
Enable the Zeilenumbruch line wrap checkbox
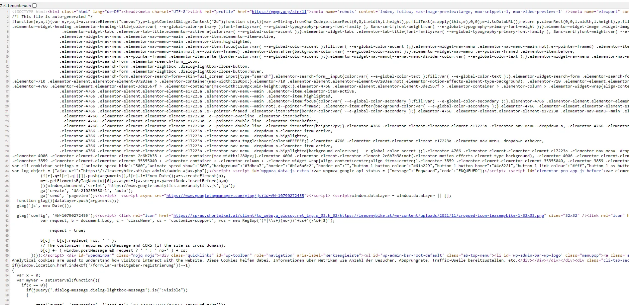pyautogui.click(x=35, y=5)
